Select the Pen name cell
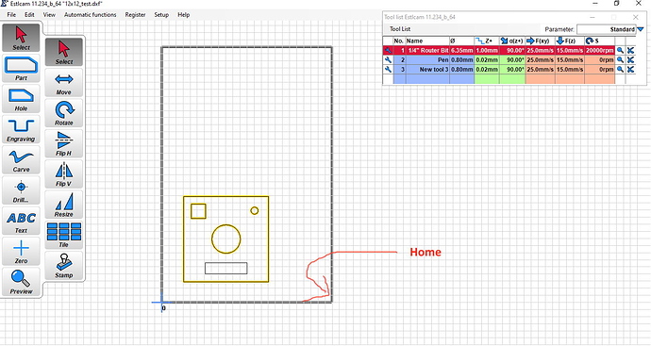Viewport: 651px width, 346px height. 427,59
